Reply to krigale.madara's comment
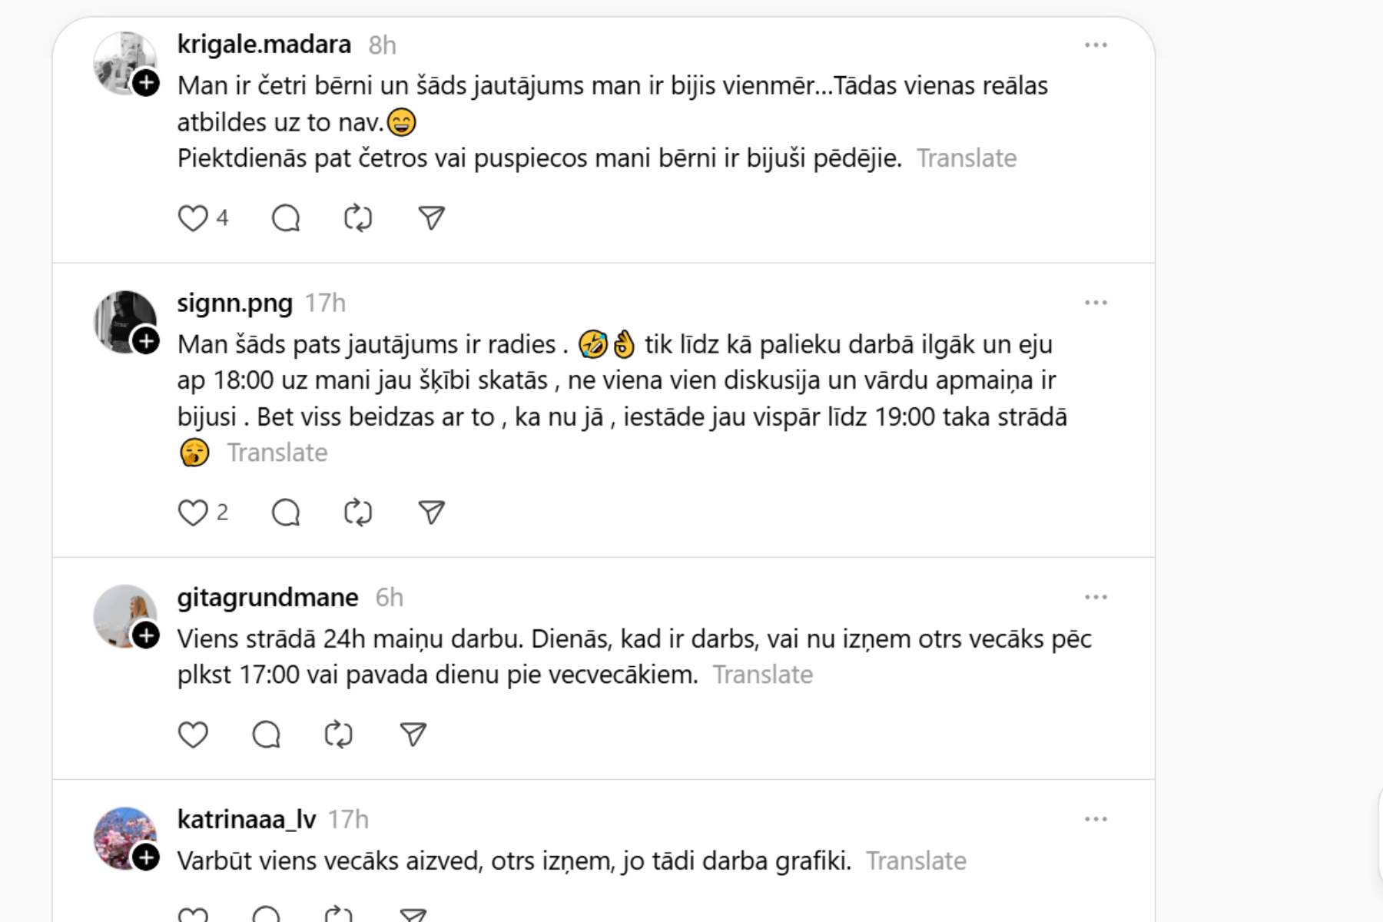This screenshot has height=922, width=1383. point(286,218)
